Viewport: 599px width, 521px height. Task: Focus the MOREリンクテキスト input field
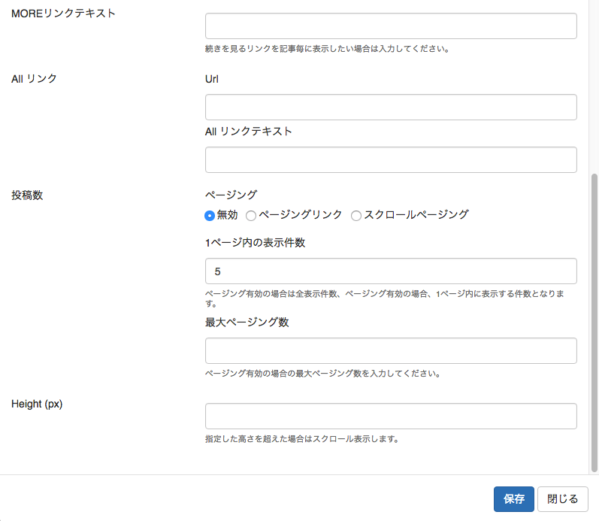tap(391, 26)
